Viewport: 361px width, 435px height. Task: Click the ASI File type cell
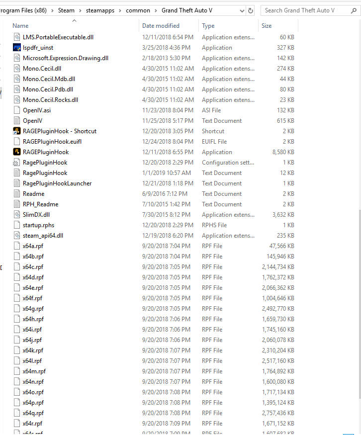tap(211, 110)
